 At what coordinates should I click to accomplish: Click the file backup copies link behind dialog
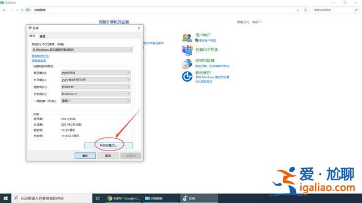click(153, 43)
